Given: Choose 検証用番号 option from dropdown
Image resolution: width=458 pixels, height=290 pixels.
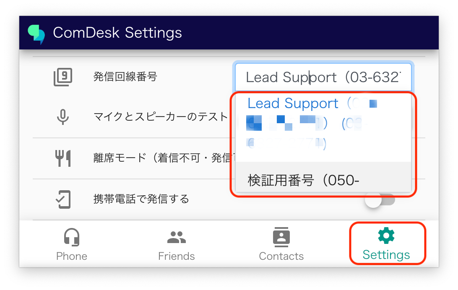Looking at the screenshot, I should point(303,181).
